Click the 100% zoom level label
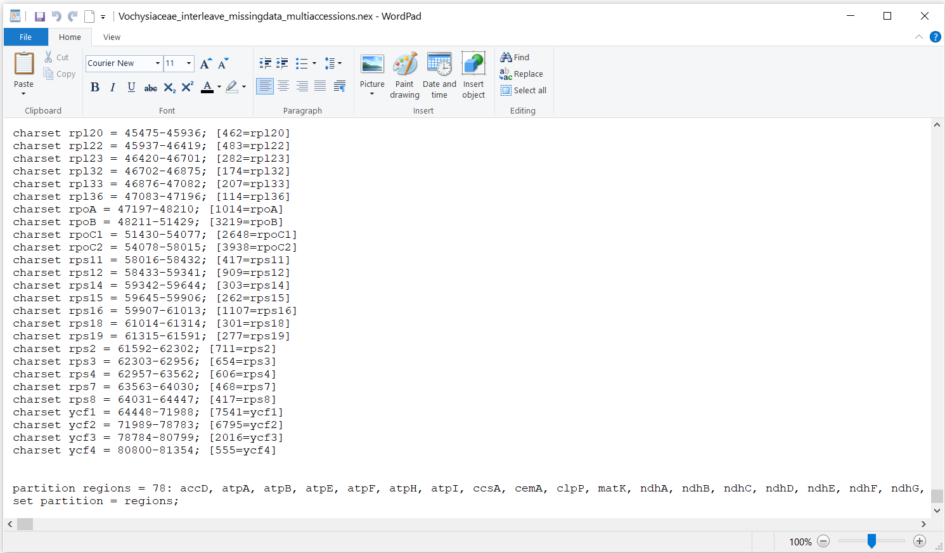 coord(800,542)
